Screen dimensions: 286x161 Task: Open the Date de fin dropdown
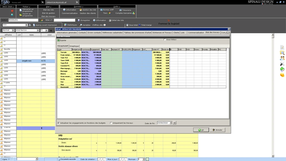171,123
